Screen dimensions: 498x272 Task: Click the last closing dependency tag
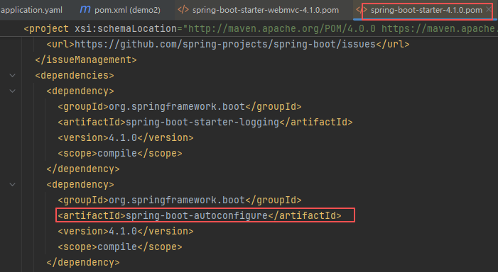83,262
